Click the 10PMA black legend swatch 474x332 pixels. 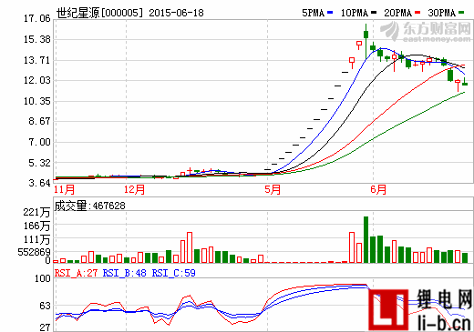[374, 13]
